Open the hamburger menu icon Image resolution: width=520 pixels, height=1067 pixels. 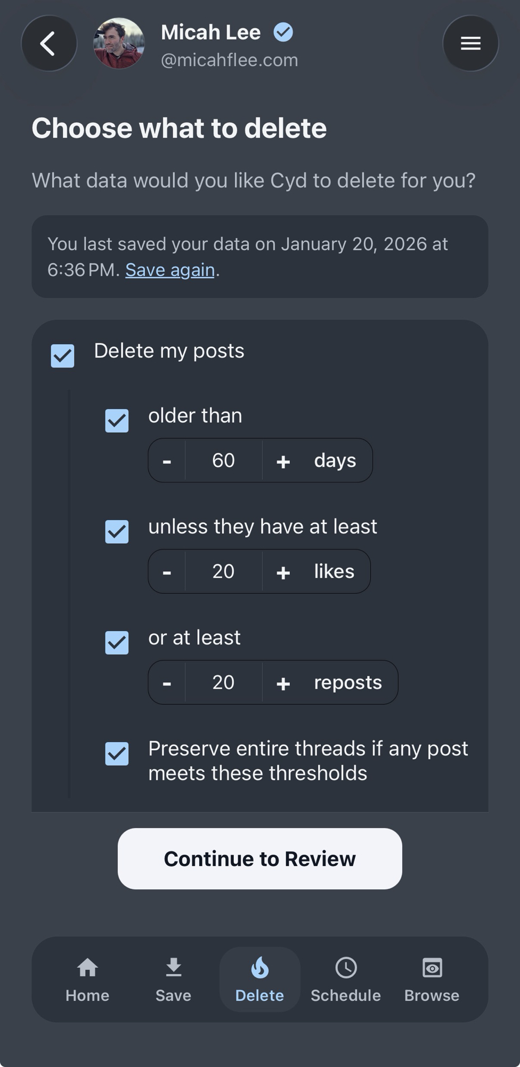click(470, 43)
